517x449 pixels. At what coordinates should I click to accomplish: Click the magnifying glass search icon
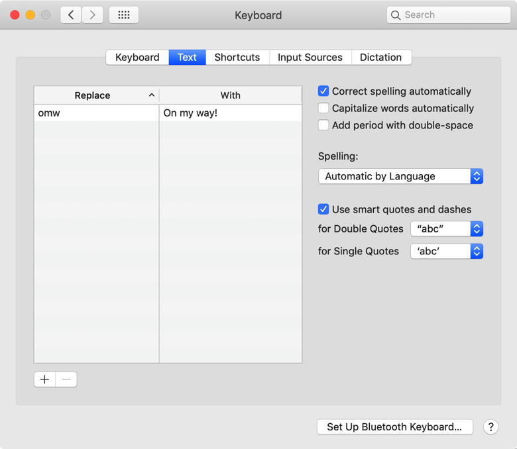click(396, 15)
